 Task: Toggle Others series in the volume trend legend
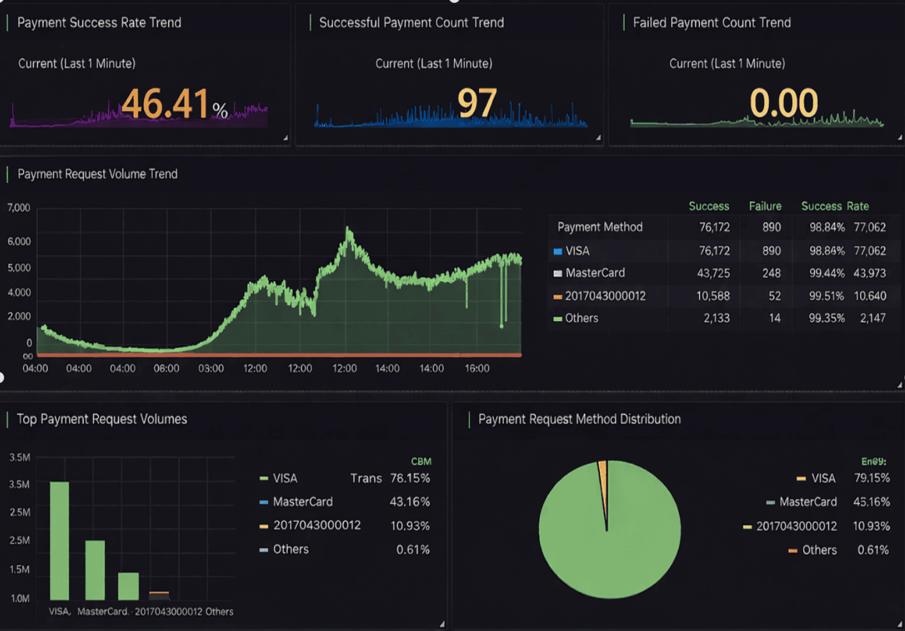tap(581, 319)
